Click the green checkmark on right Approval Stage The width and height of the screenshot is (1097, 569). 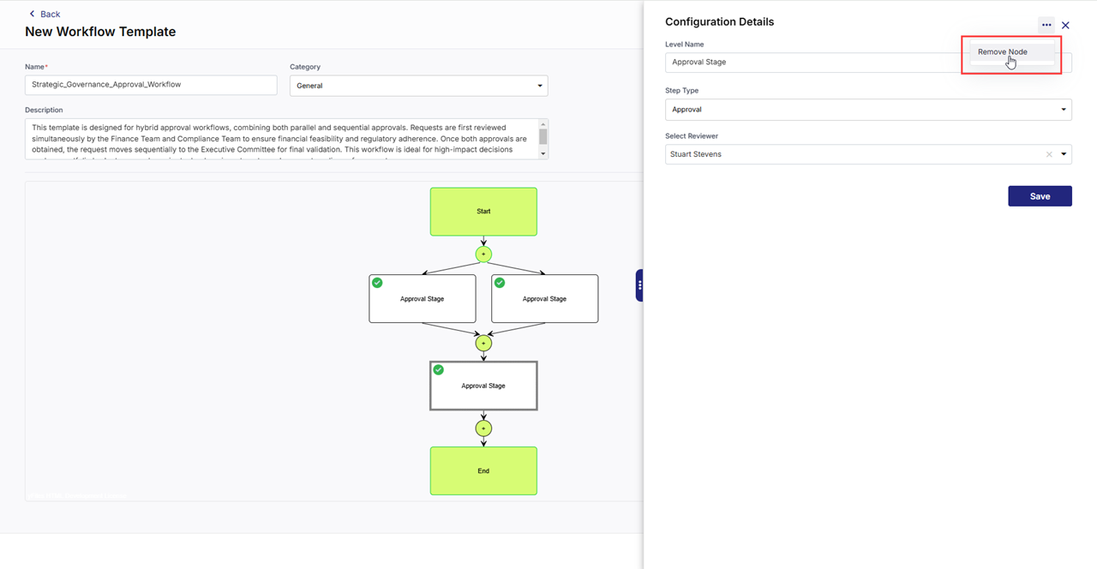pyautogui.click(x=500, y=283)
